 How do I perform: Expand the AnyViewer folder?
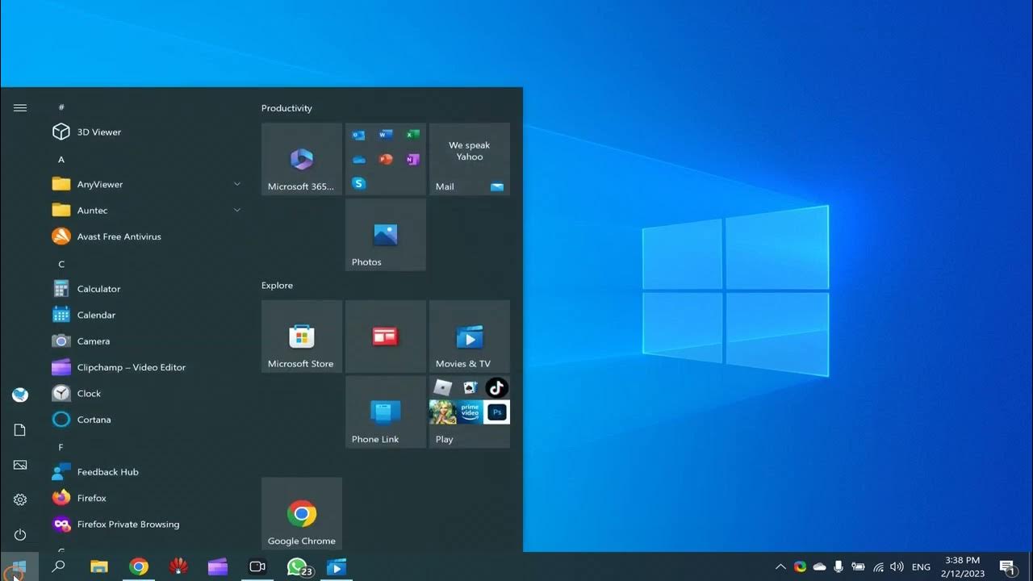click(x=145, y=184)
